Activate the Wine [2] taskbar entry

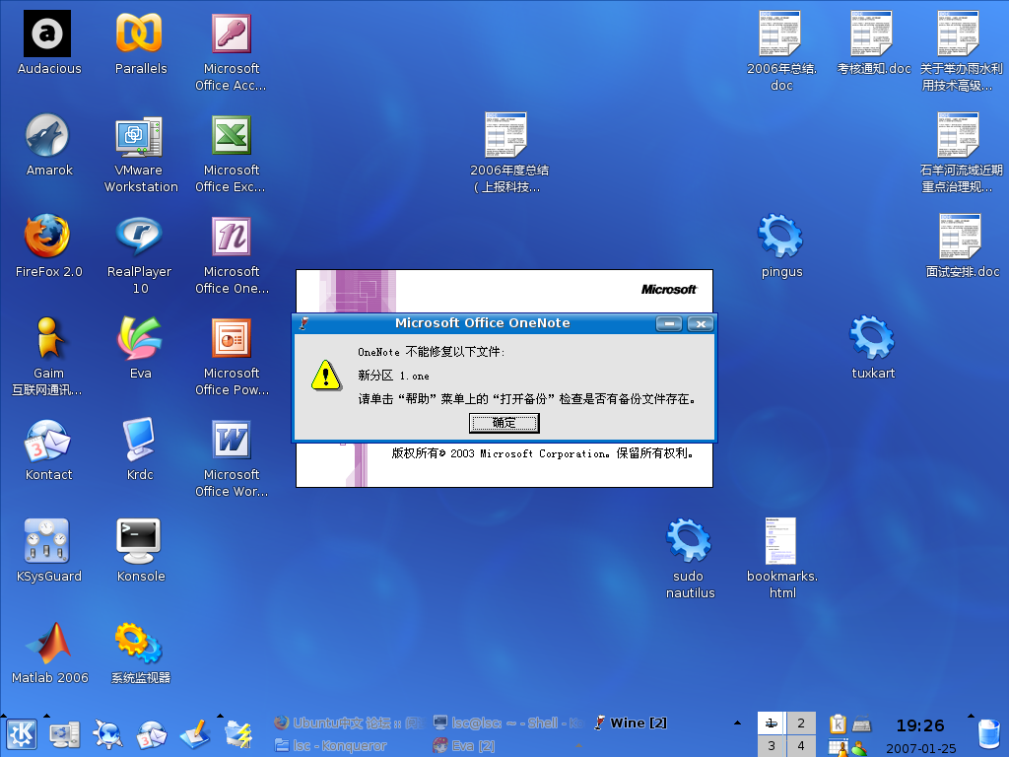[x=631, y=723]
